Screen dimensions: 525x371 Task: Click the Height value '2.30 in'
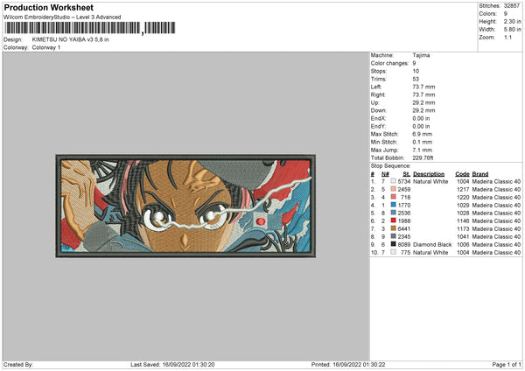512,21
